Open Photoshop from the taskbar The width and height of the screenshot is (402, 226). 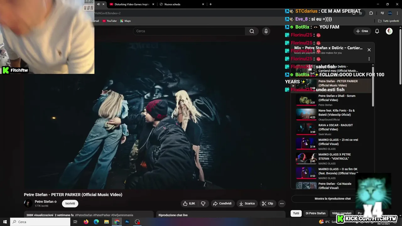[x=127, y=222]
